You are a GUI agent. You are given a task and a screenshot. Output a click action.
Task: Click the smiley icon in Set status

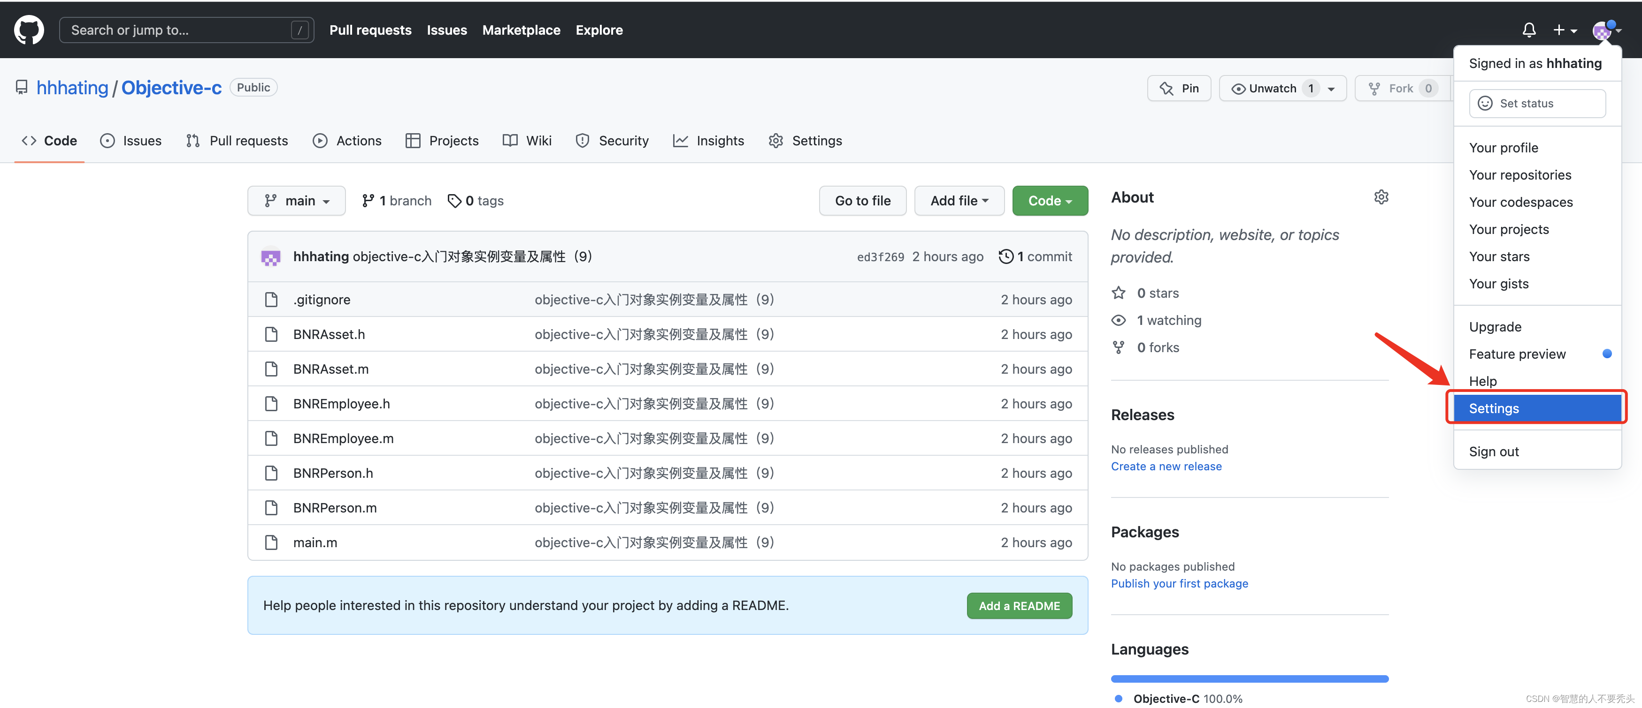[x=1485, y=103]
